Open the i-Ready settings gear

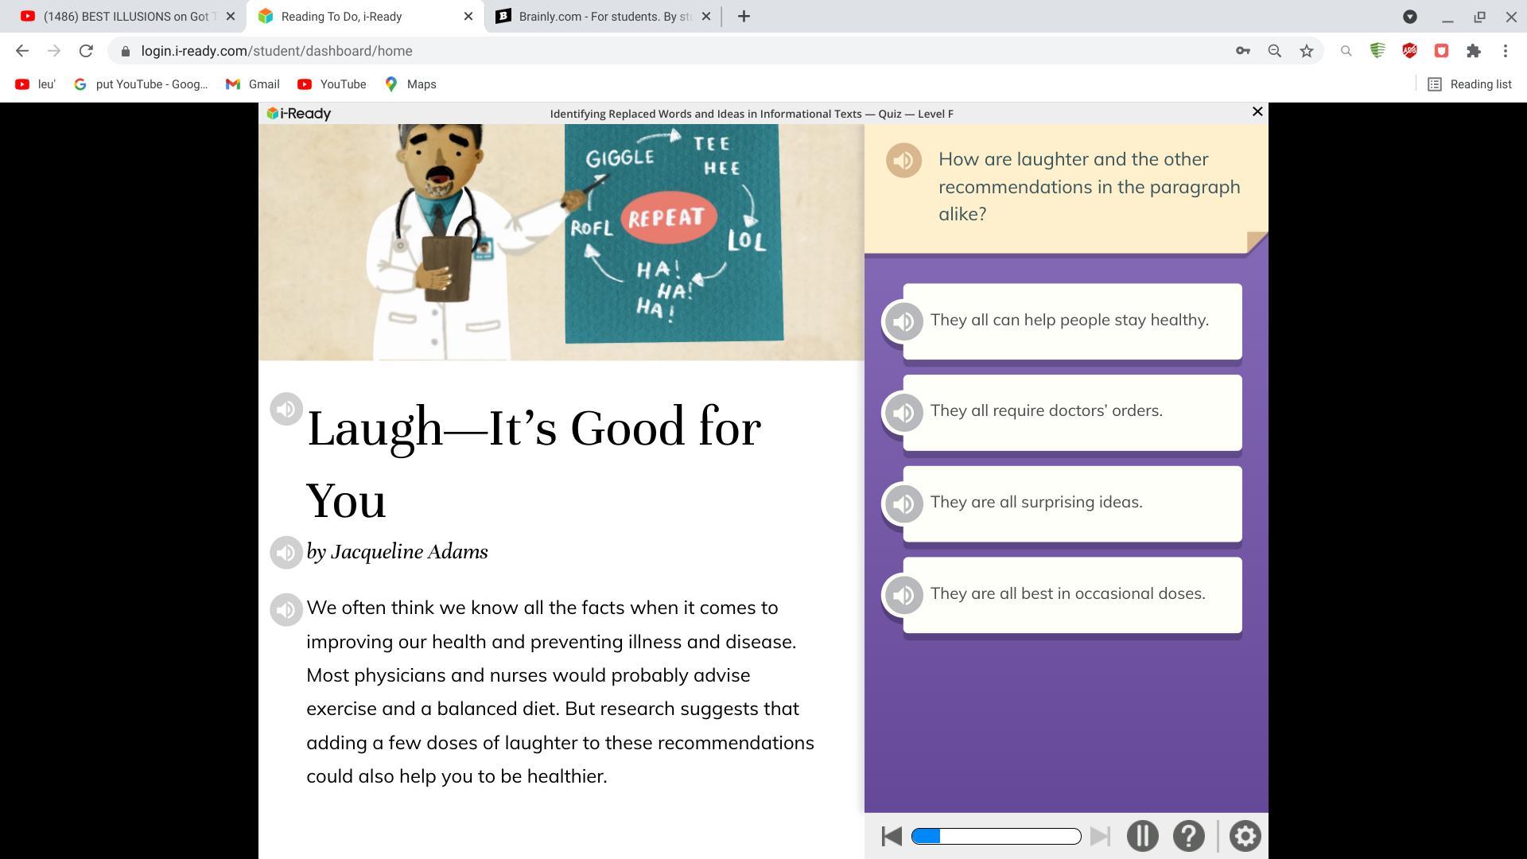pos(1245,836)
